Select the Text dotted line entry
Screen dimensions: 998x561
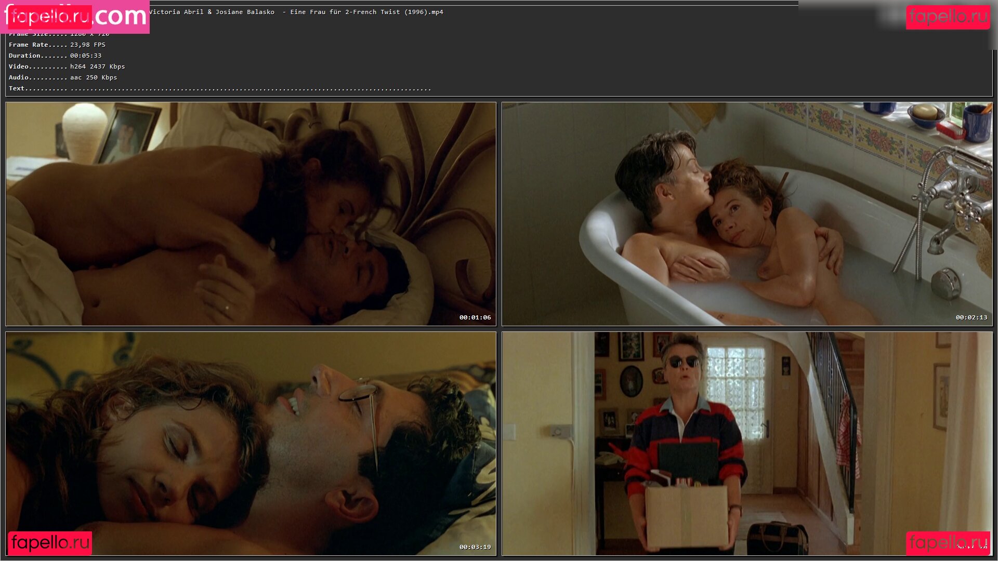click(x=220, y=88)
